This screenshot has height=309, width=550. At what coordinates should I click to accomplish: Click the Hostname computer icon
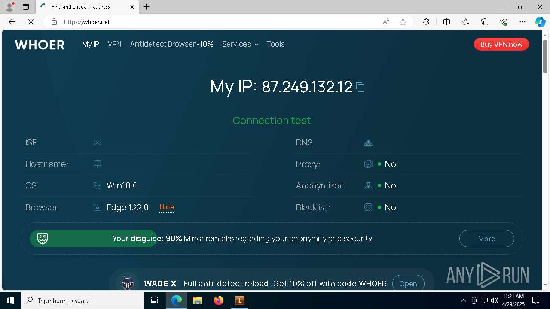[98, 164]
